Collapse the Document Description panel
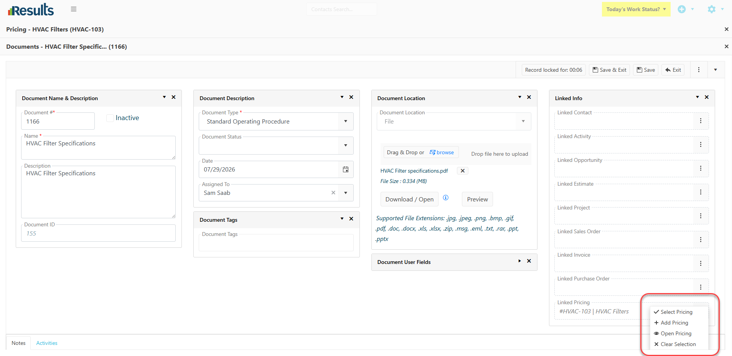The image size is (732, 356). [342, 97]
